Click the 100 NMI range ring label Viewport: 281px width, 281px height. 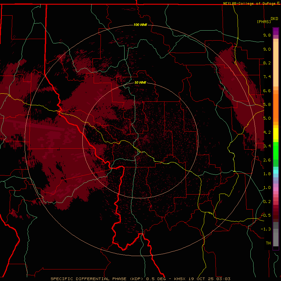(x=140, y=25)
